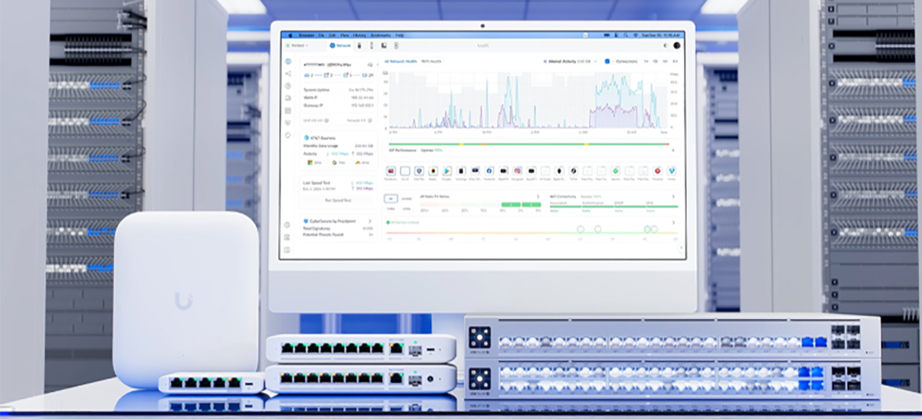The image size is (922, 419).
Task: Click the Vimeo app icon
Action: (x=671, y=171)
